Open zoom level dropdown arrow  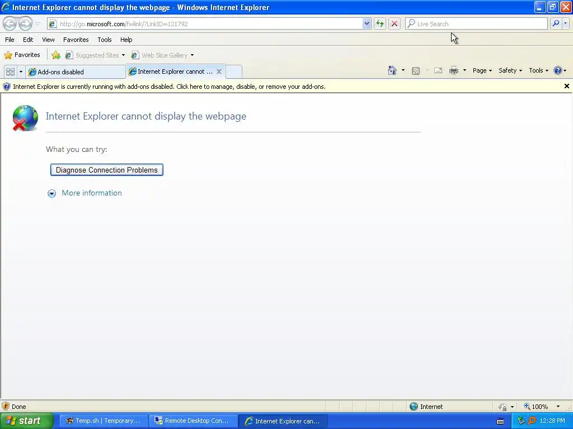558,407
